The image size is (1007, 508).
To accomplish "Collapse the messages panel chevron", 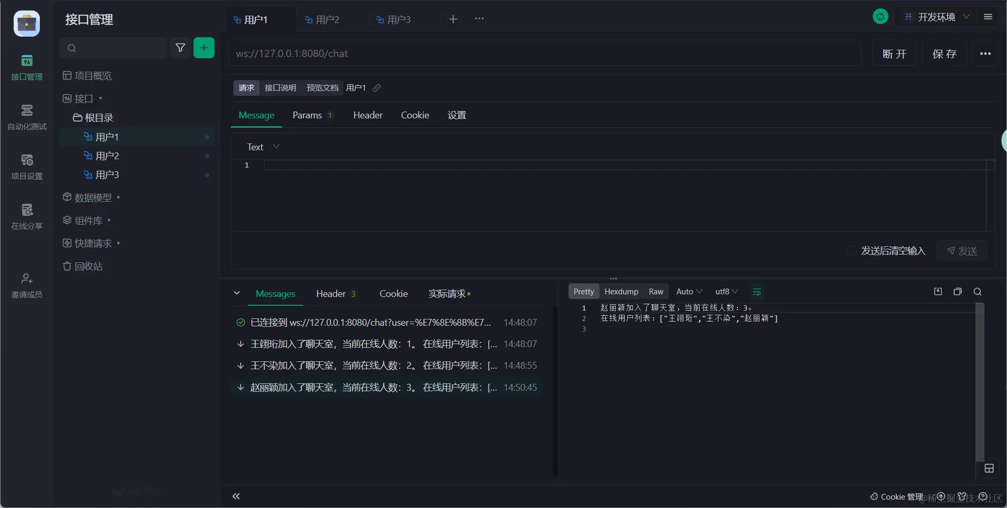I will 237,293.
